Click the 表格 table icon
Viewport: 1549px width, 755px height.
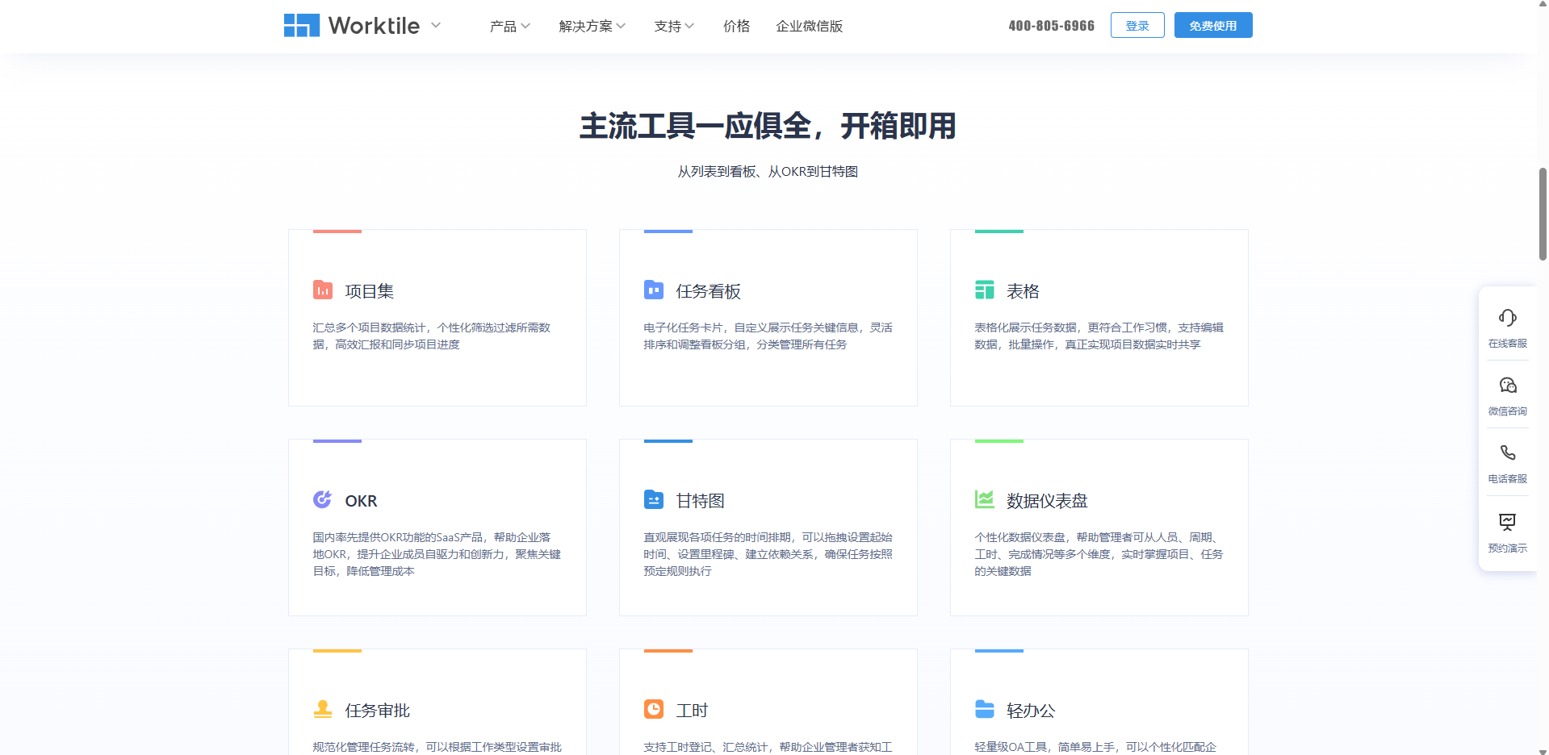click(x=985, y=290)
